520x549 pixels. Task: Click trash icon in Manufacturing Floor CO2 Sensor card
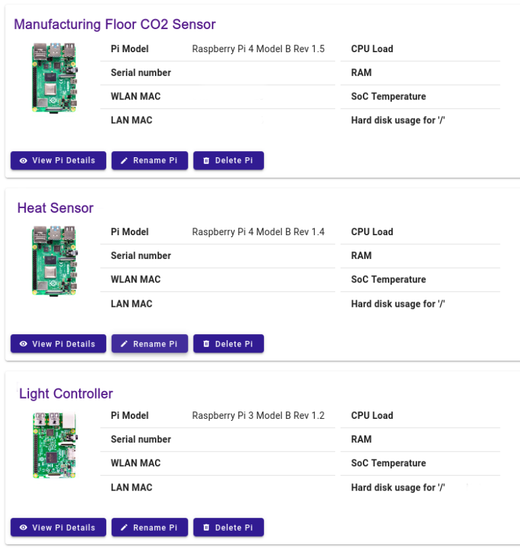tap(207, 161)
